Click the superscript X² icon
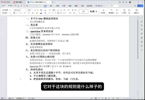Viewport: 145px width, 100px height. [x=29, y=13]
